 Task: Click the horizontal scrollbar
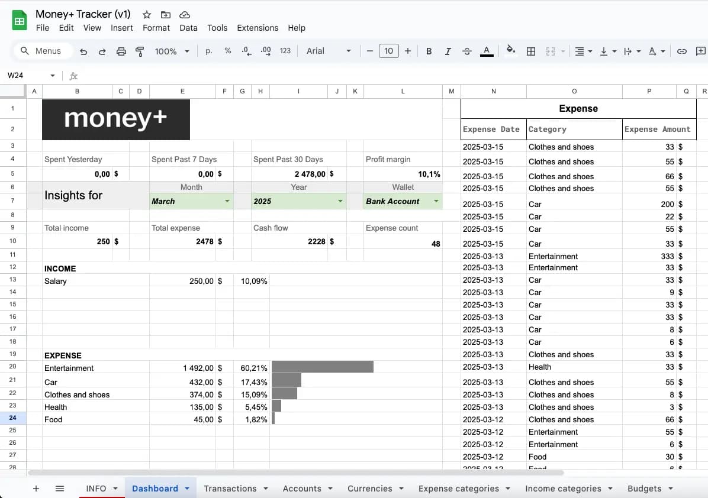[x=296, y=473]
